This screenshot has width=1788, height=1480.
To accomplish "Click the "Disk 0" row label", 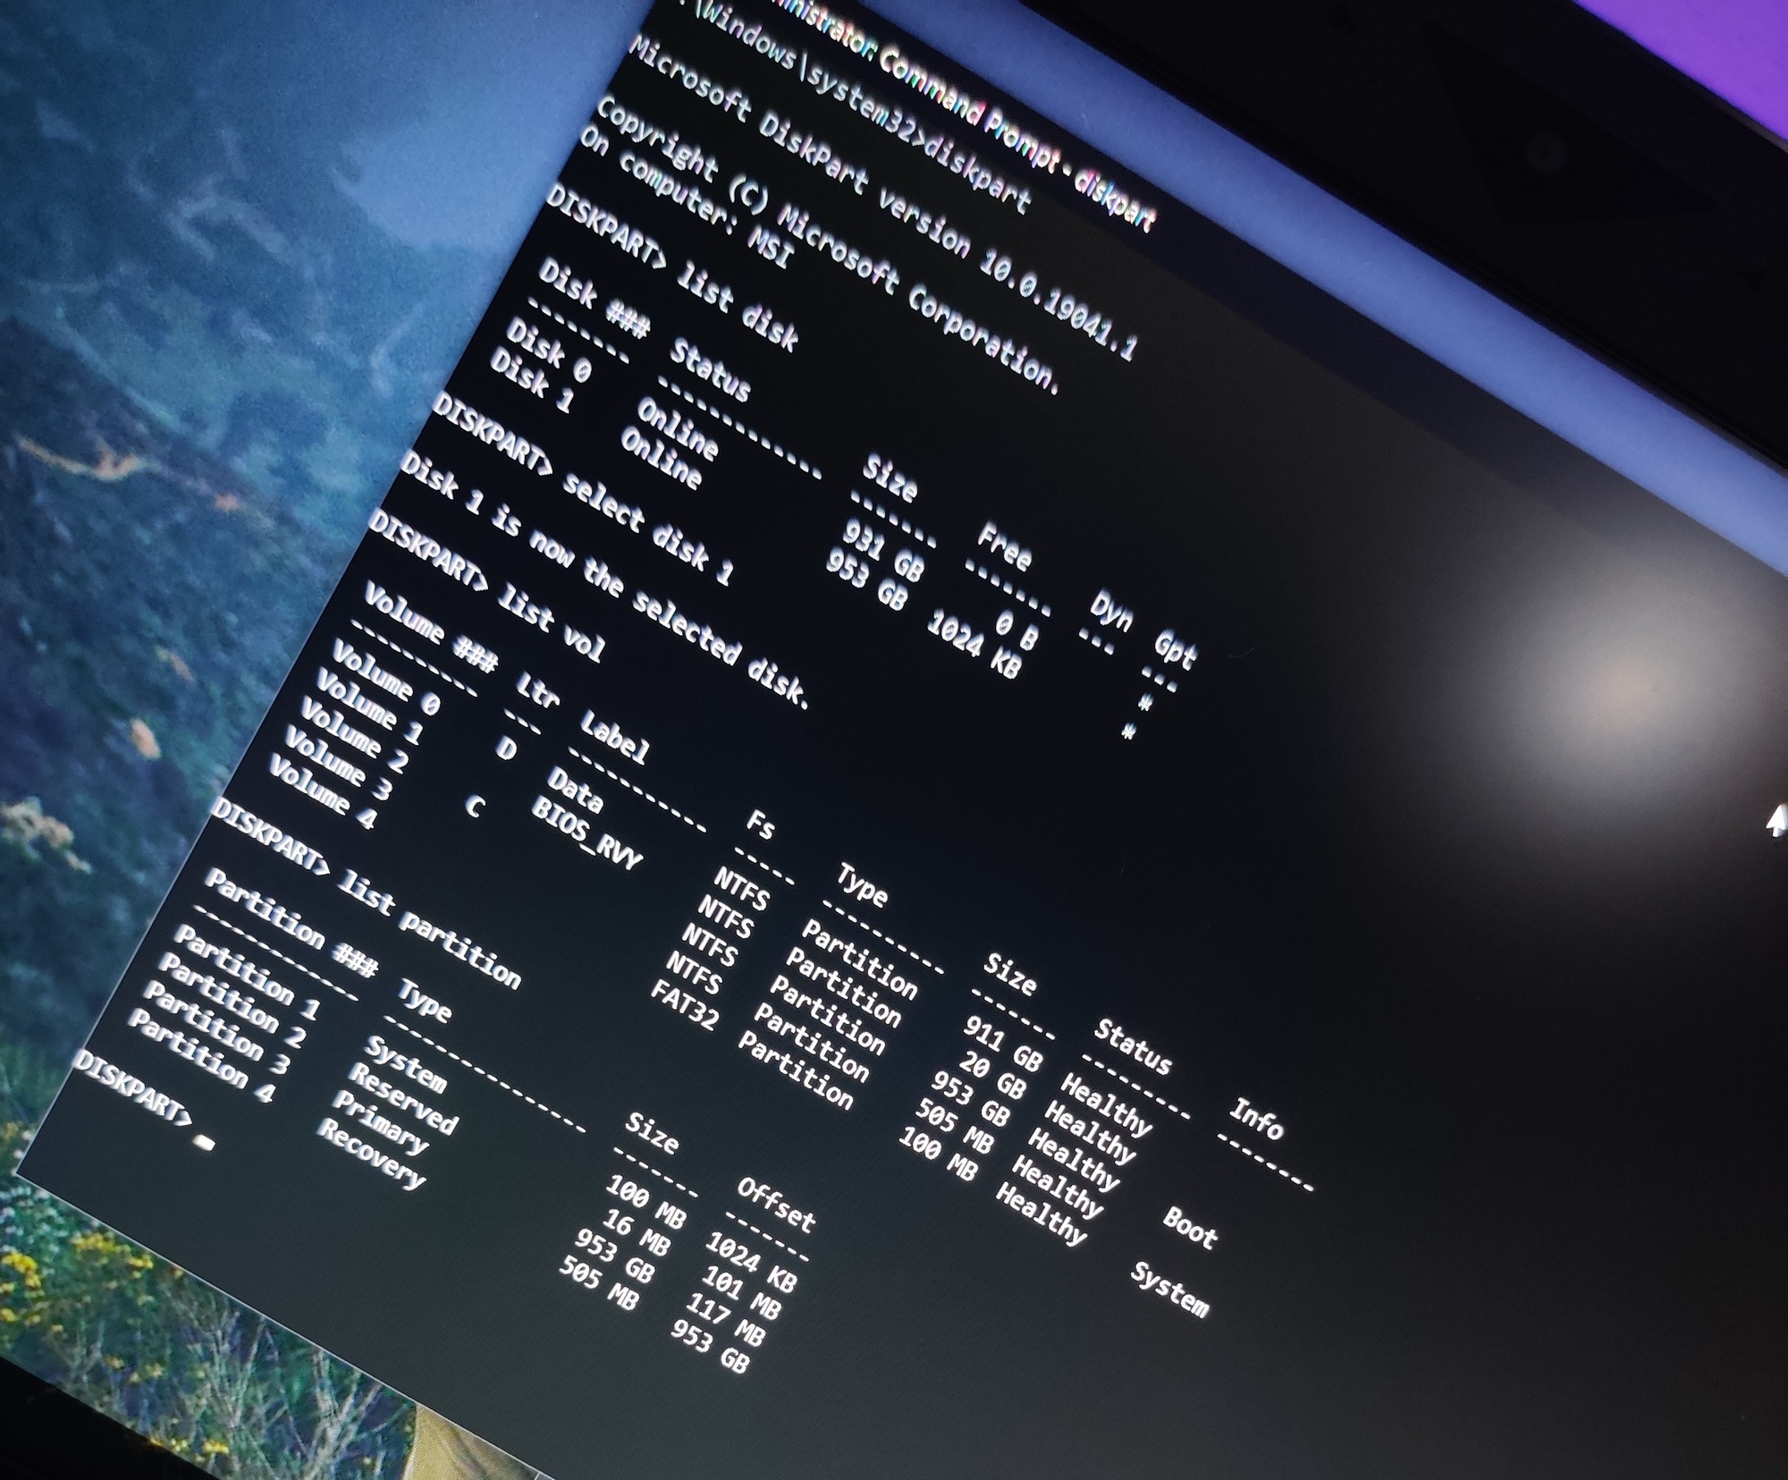I will (547, 351).
